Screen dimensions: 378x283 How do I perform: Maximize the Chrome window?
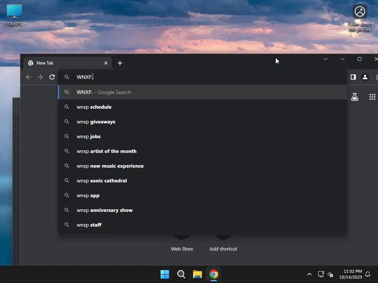click(360, 59)
